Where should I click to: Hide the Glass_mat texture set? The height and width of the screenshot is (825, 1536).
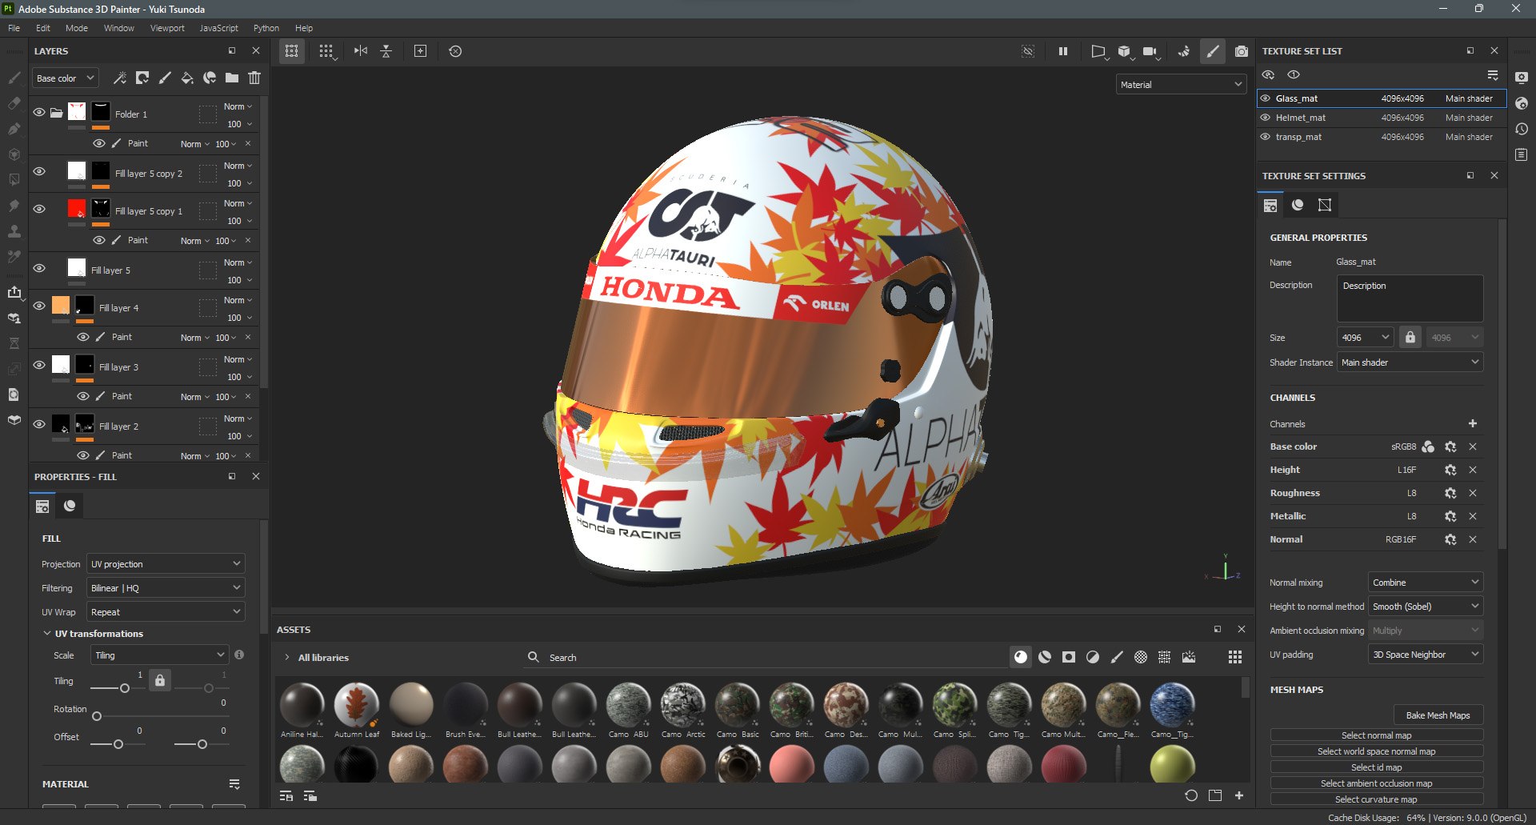[1266, 98]
